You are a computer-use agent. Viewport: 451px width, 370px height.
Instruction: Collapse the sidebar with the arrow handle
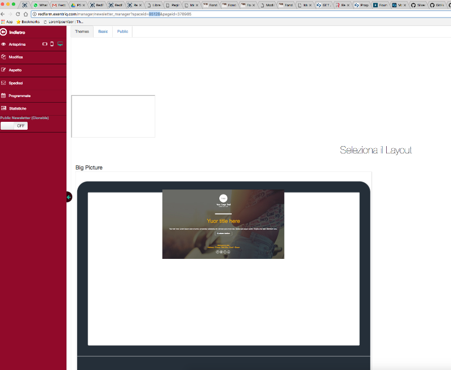[69, 197]
